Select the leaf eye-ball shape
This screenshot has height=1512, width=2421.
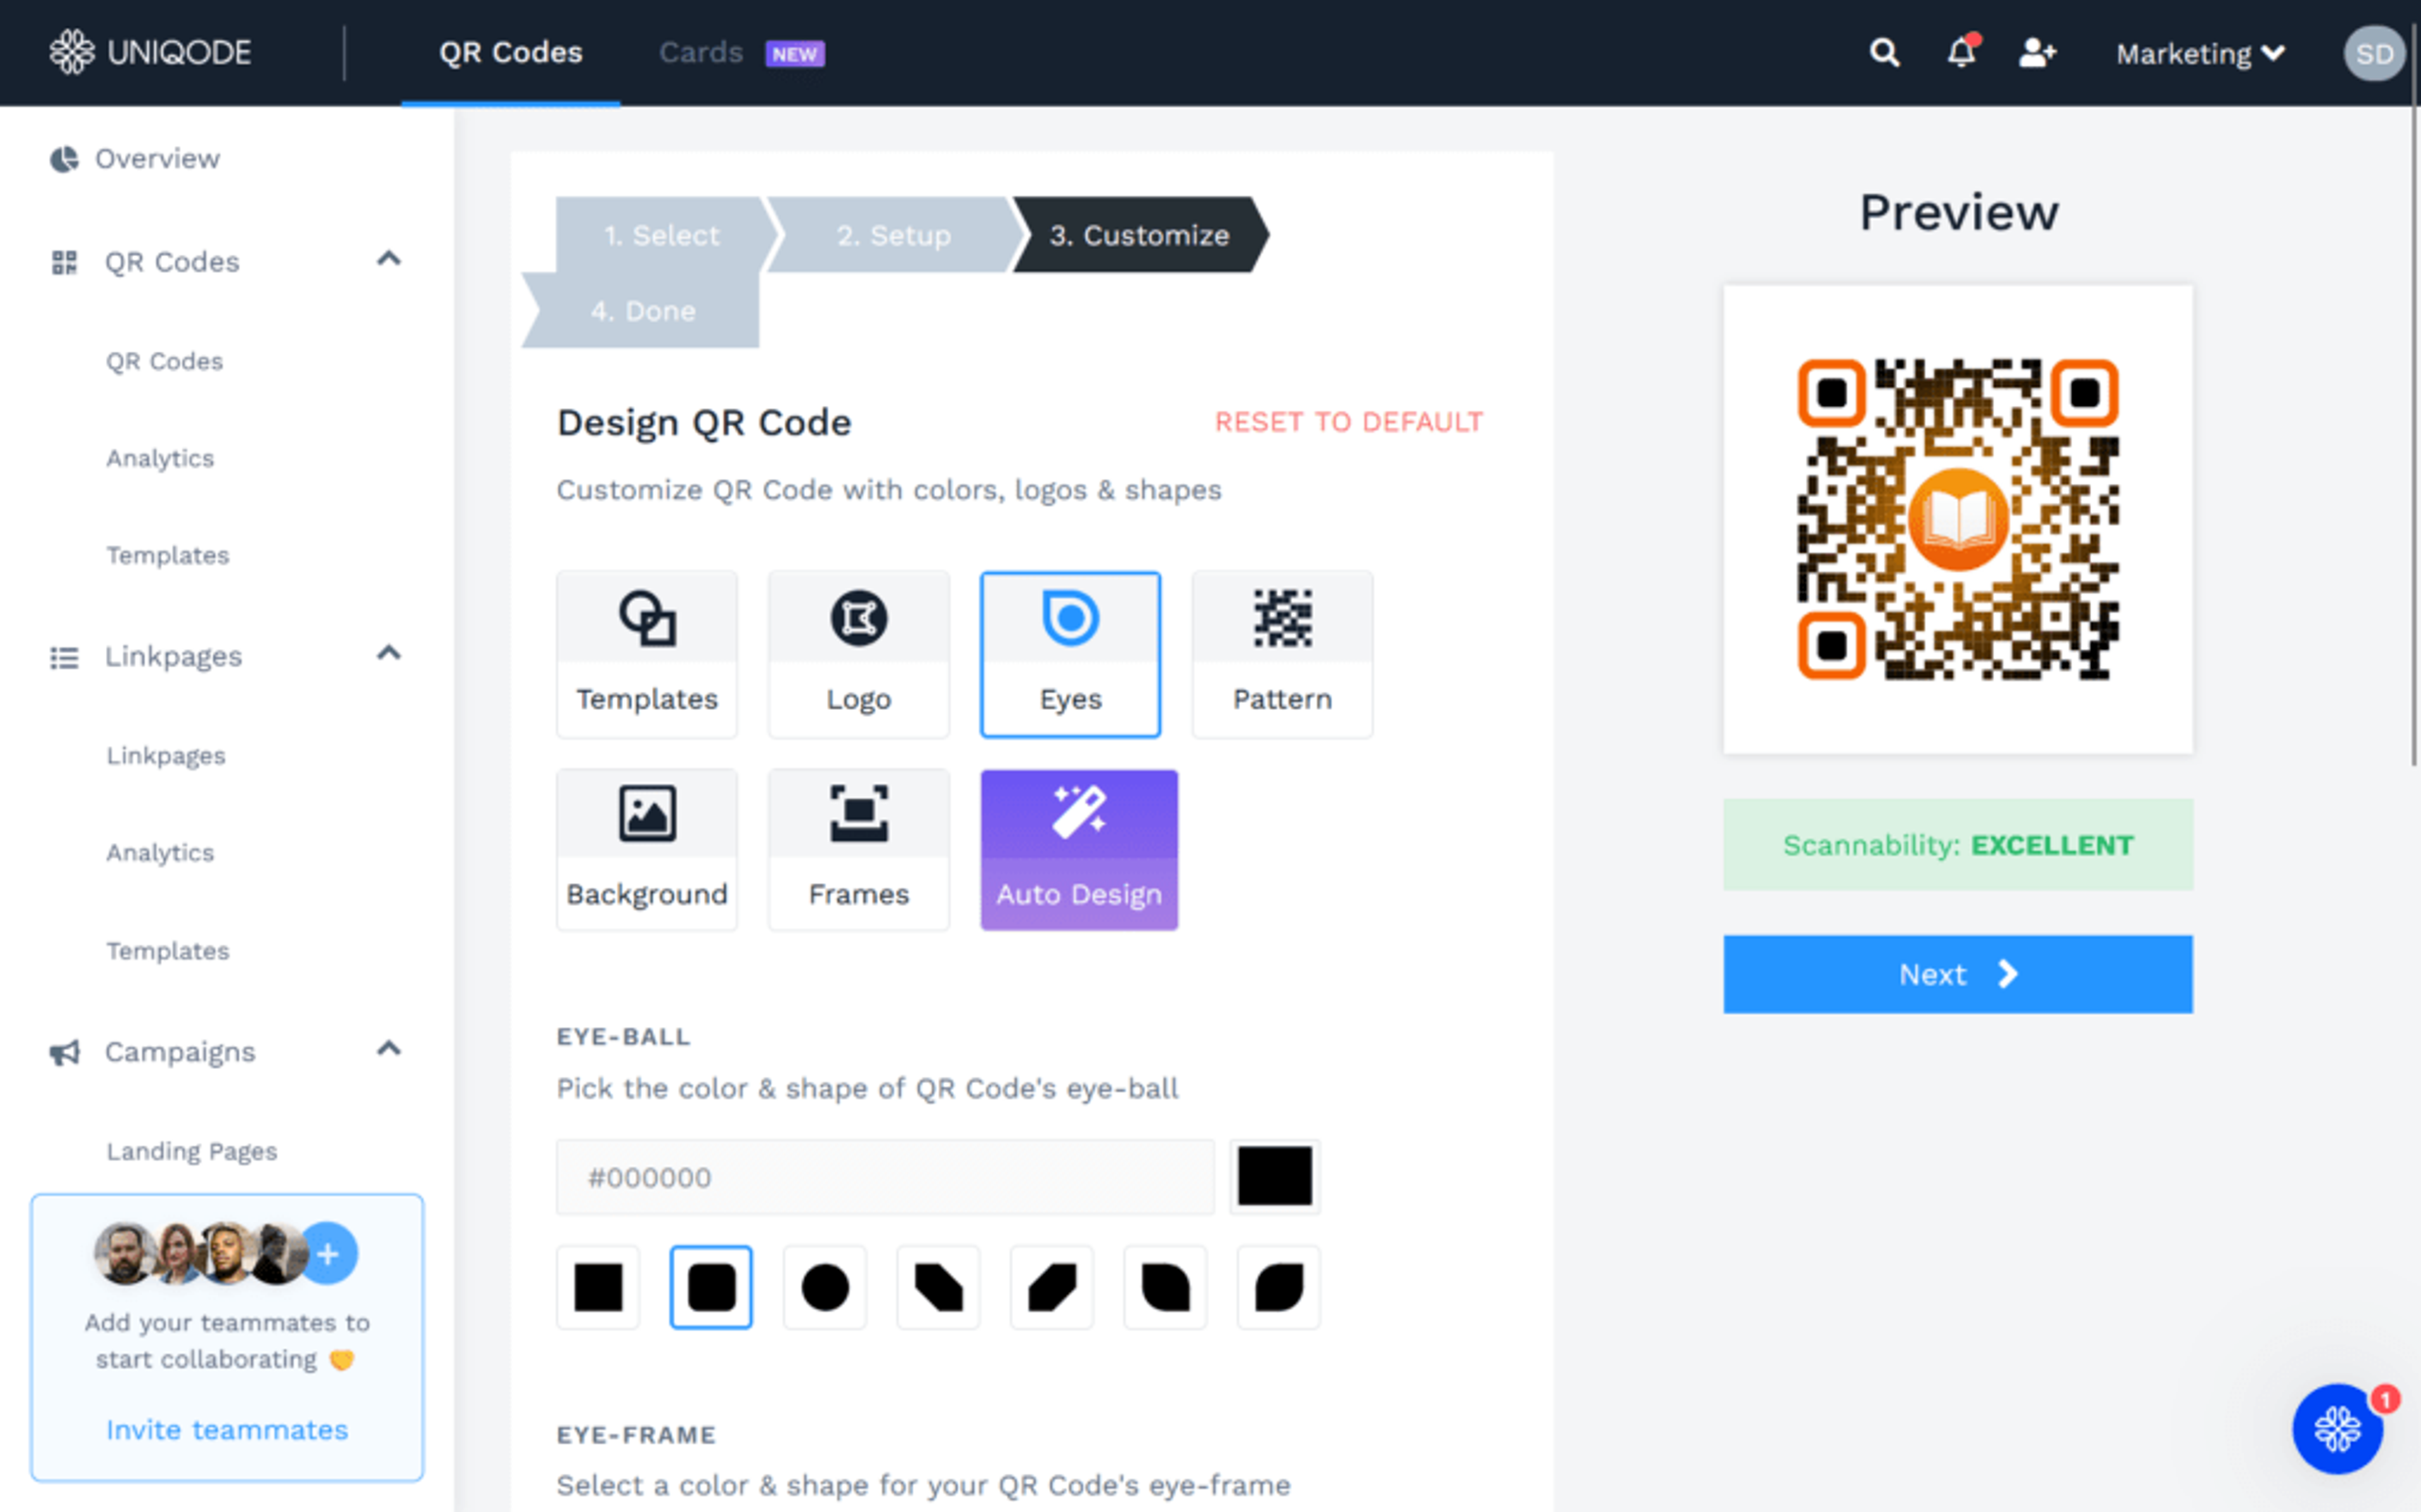click(1279, 1287)
